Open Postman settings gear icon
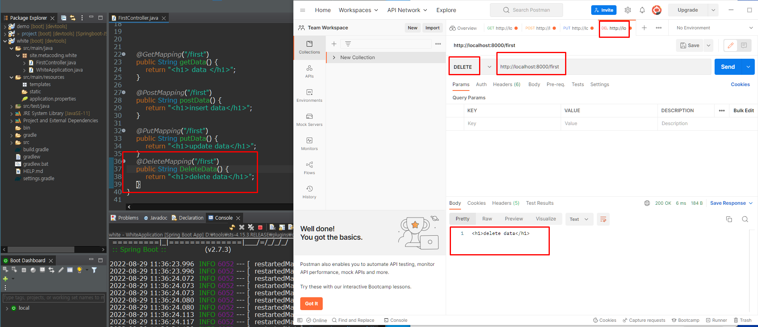758x327 pixels. 628,10
